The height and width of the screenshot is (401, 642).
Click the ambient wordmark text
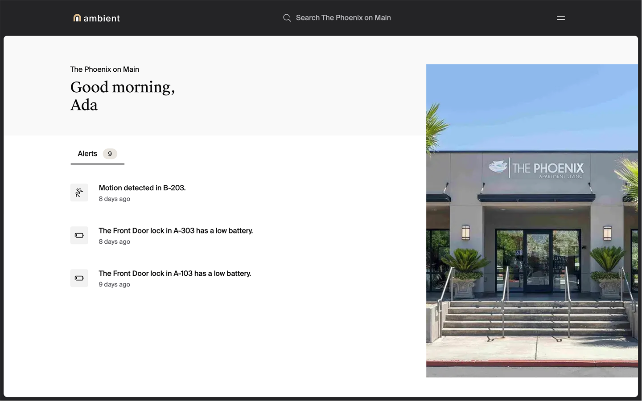(x=102, y=18)
